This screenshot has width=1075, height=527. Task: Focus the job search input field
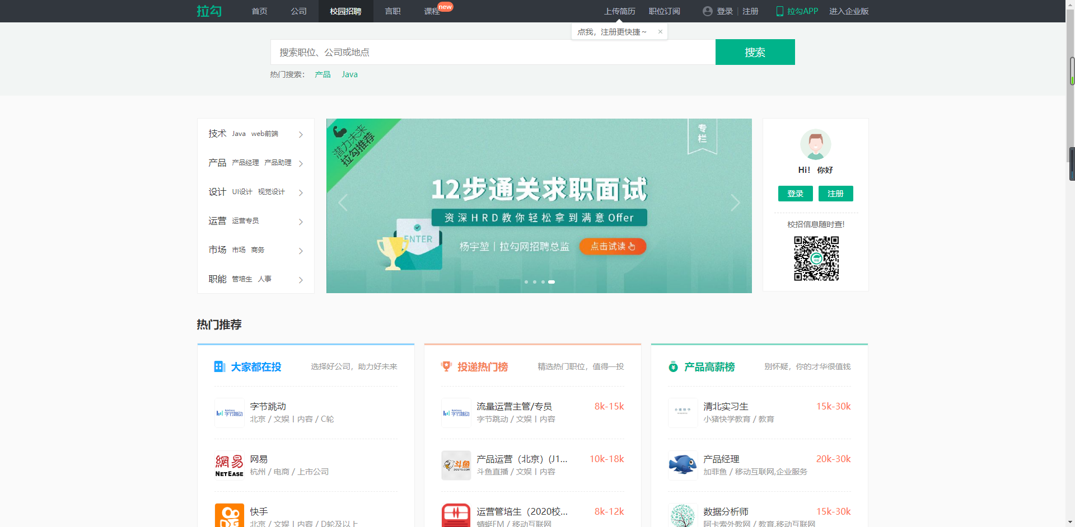(x=493, y=52)
